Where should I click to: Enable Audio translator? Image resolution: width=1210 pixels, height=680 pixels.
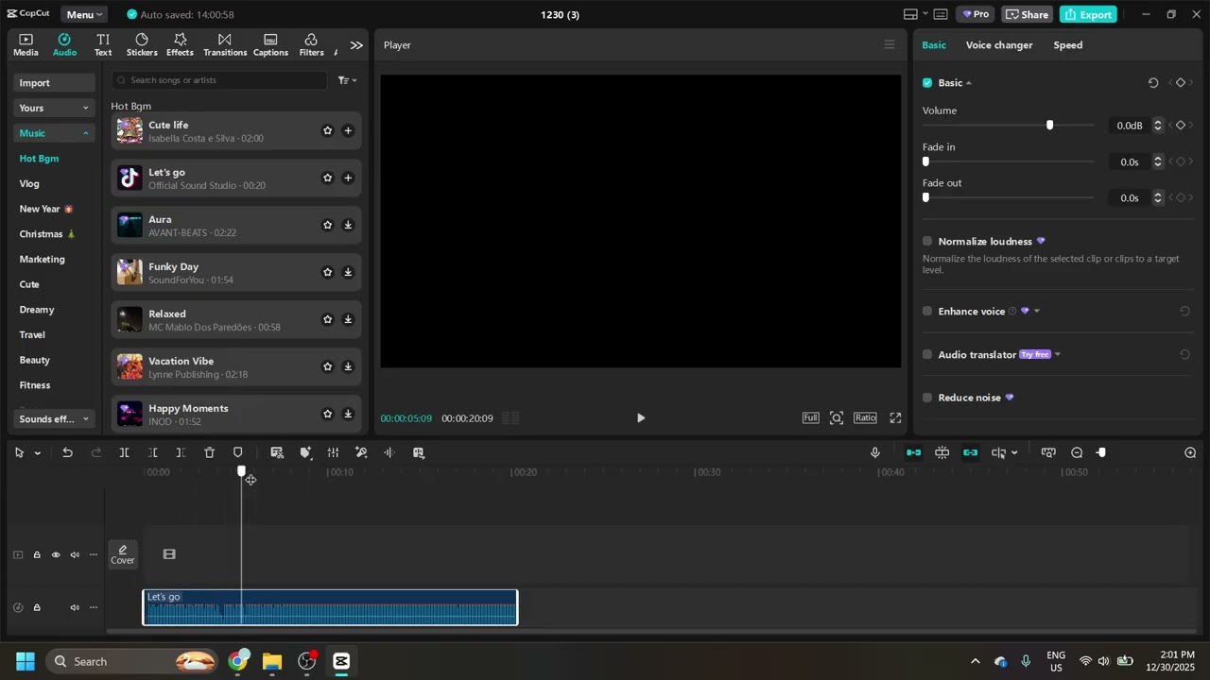927,355
